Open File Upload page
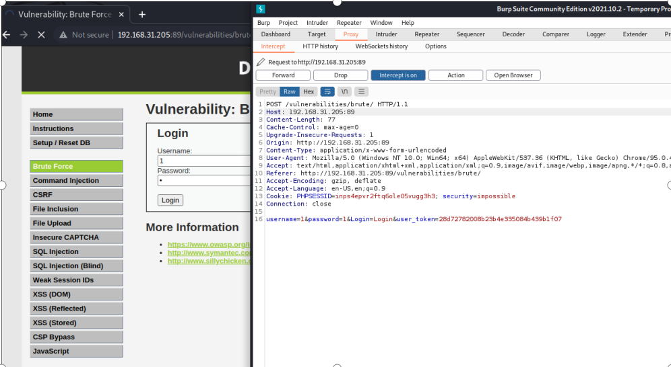Viewport: 671px width, 367px height. point(77,223)
